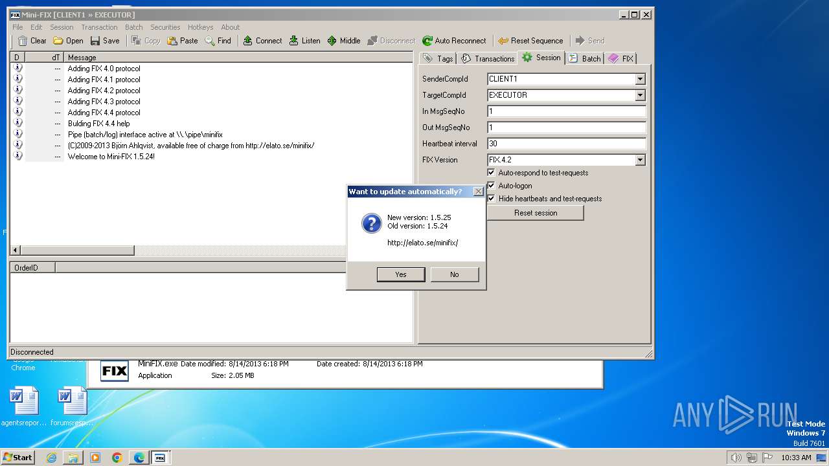
Task: Click the volume tray icon
Action: tap(736, 458)
